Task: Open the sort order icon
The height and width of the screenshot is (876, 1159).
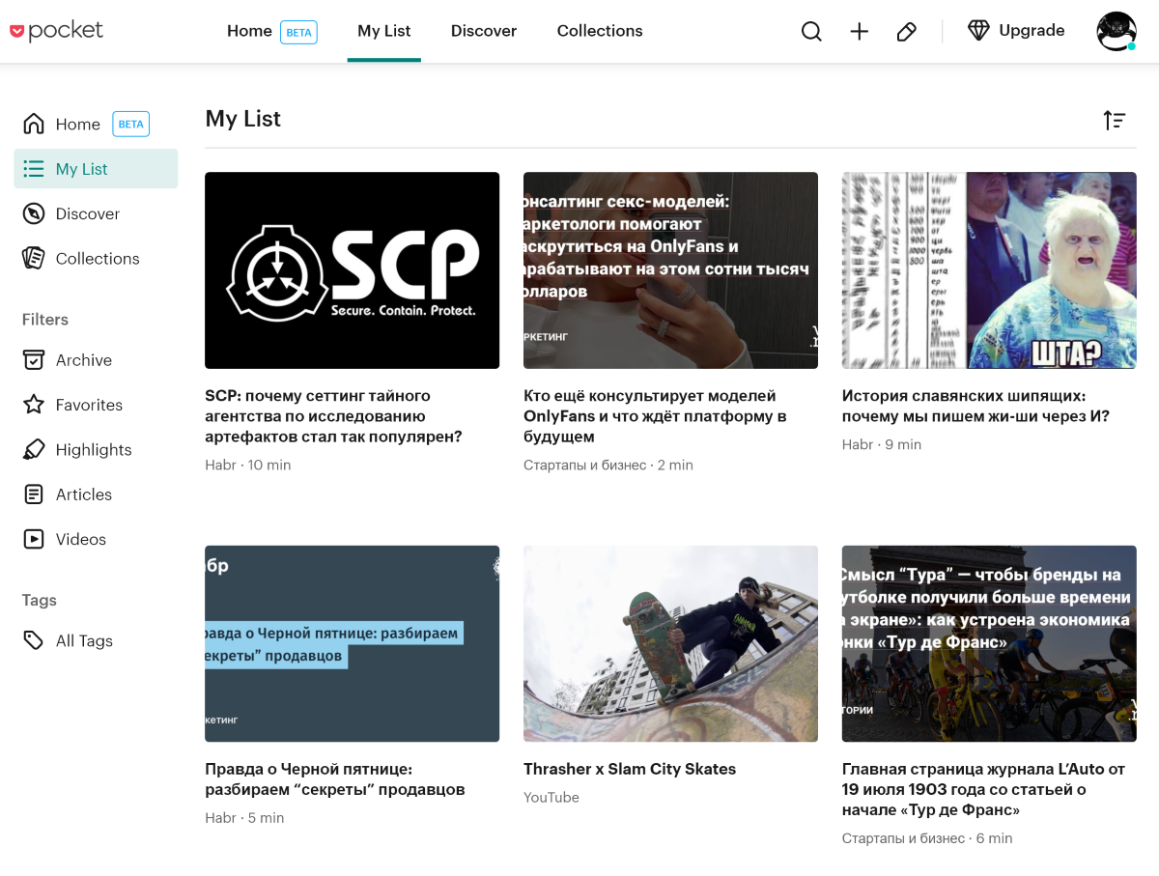Action: [1115, 120]
